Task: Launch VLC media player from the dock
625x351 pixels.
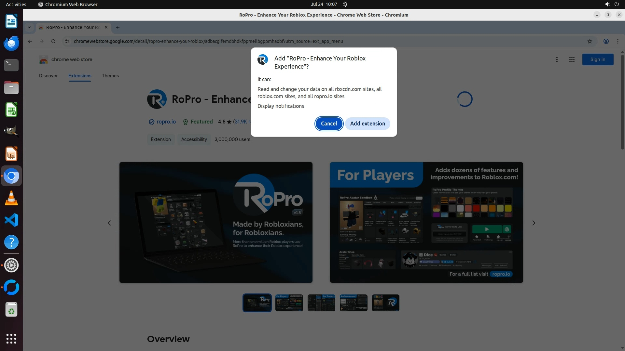Action: point(11,198)
